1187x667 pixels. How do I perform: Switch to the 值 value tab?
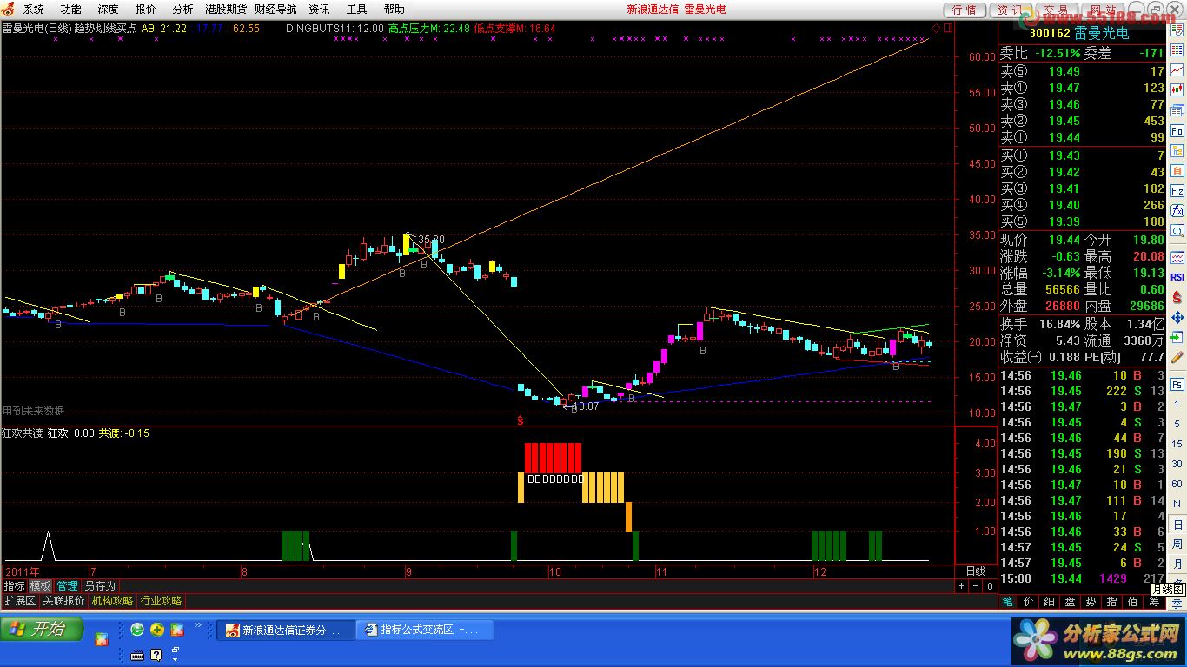click(1133, 601)
